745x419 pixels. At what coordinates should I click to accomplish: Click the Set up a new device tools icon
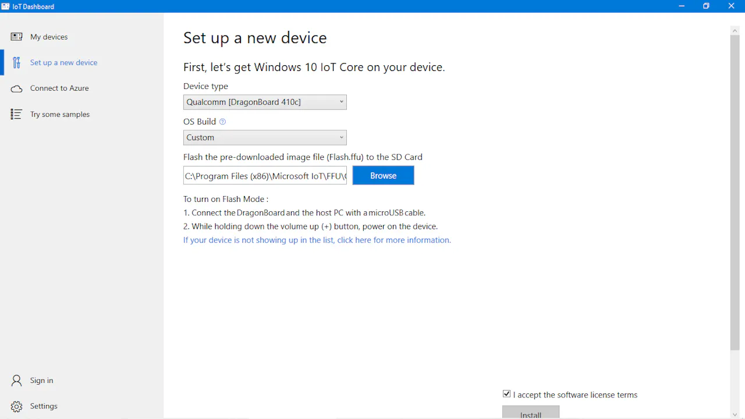pyautogui.click(x=16, y=62)
